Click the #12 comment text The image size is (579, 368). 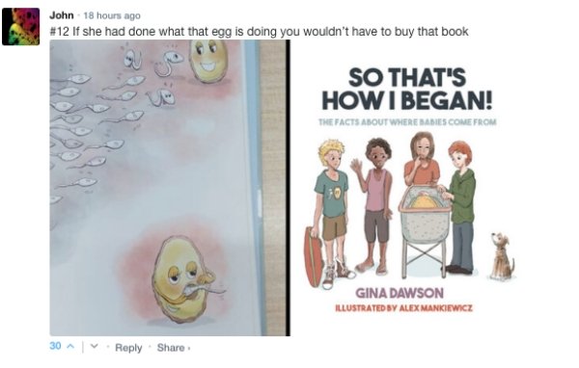tap(259, 32)
